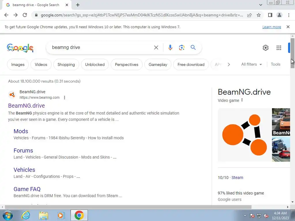This screenshot has width=295, height=221.
Task: Show more filter chips with arrow
Action: coord(228,64)
